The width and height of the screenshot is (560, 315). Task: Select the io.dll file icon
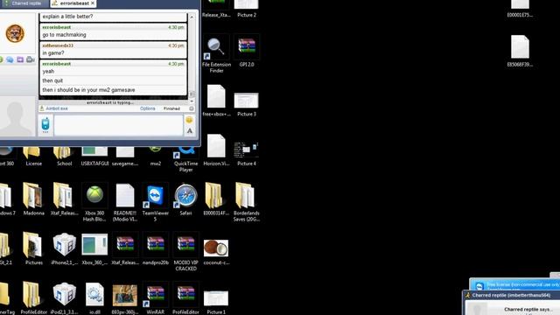point(94,298)
